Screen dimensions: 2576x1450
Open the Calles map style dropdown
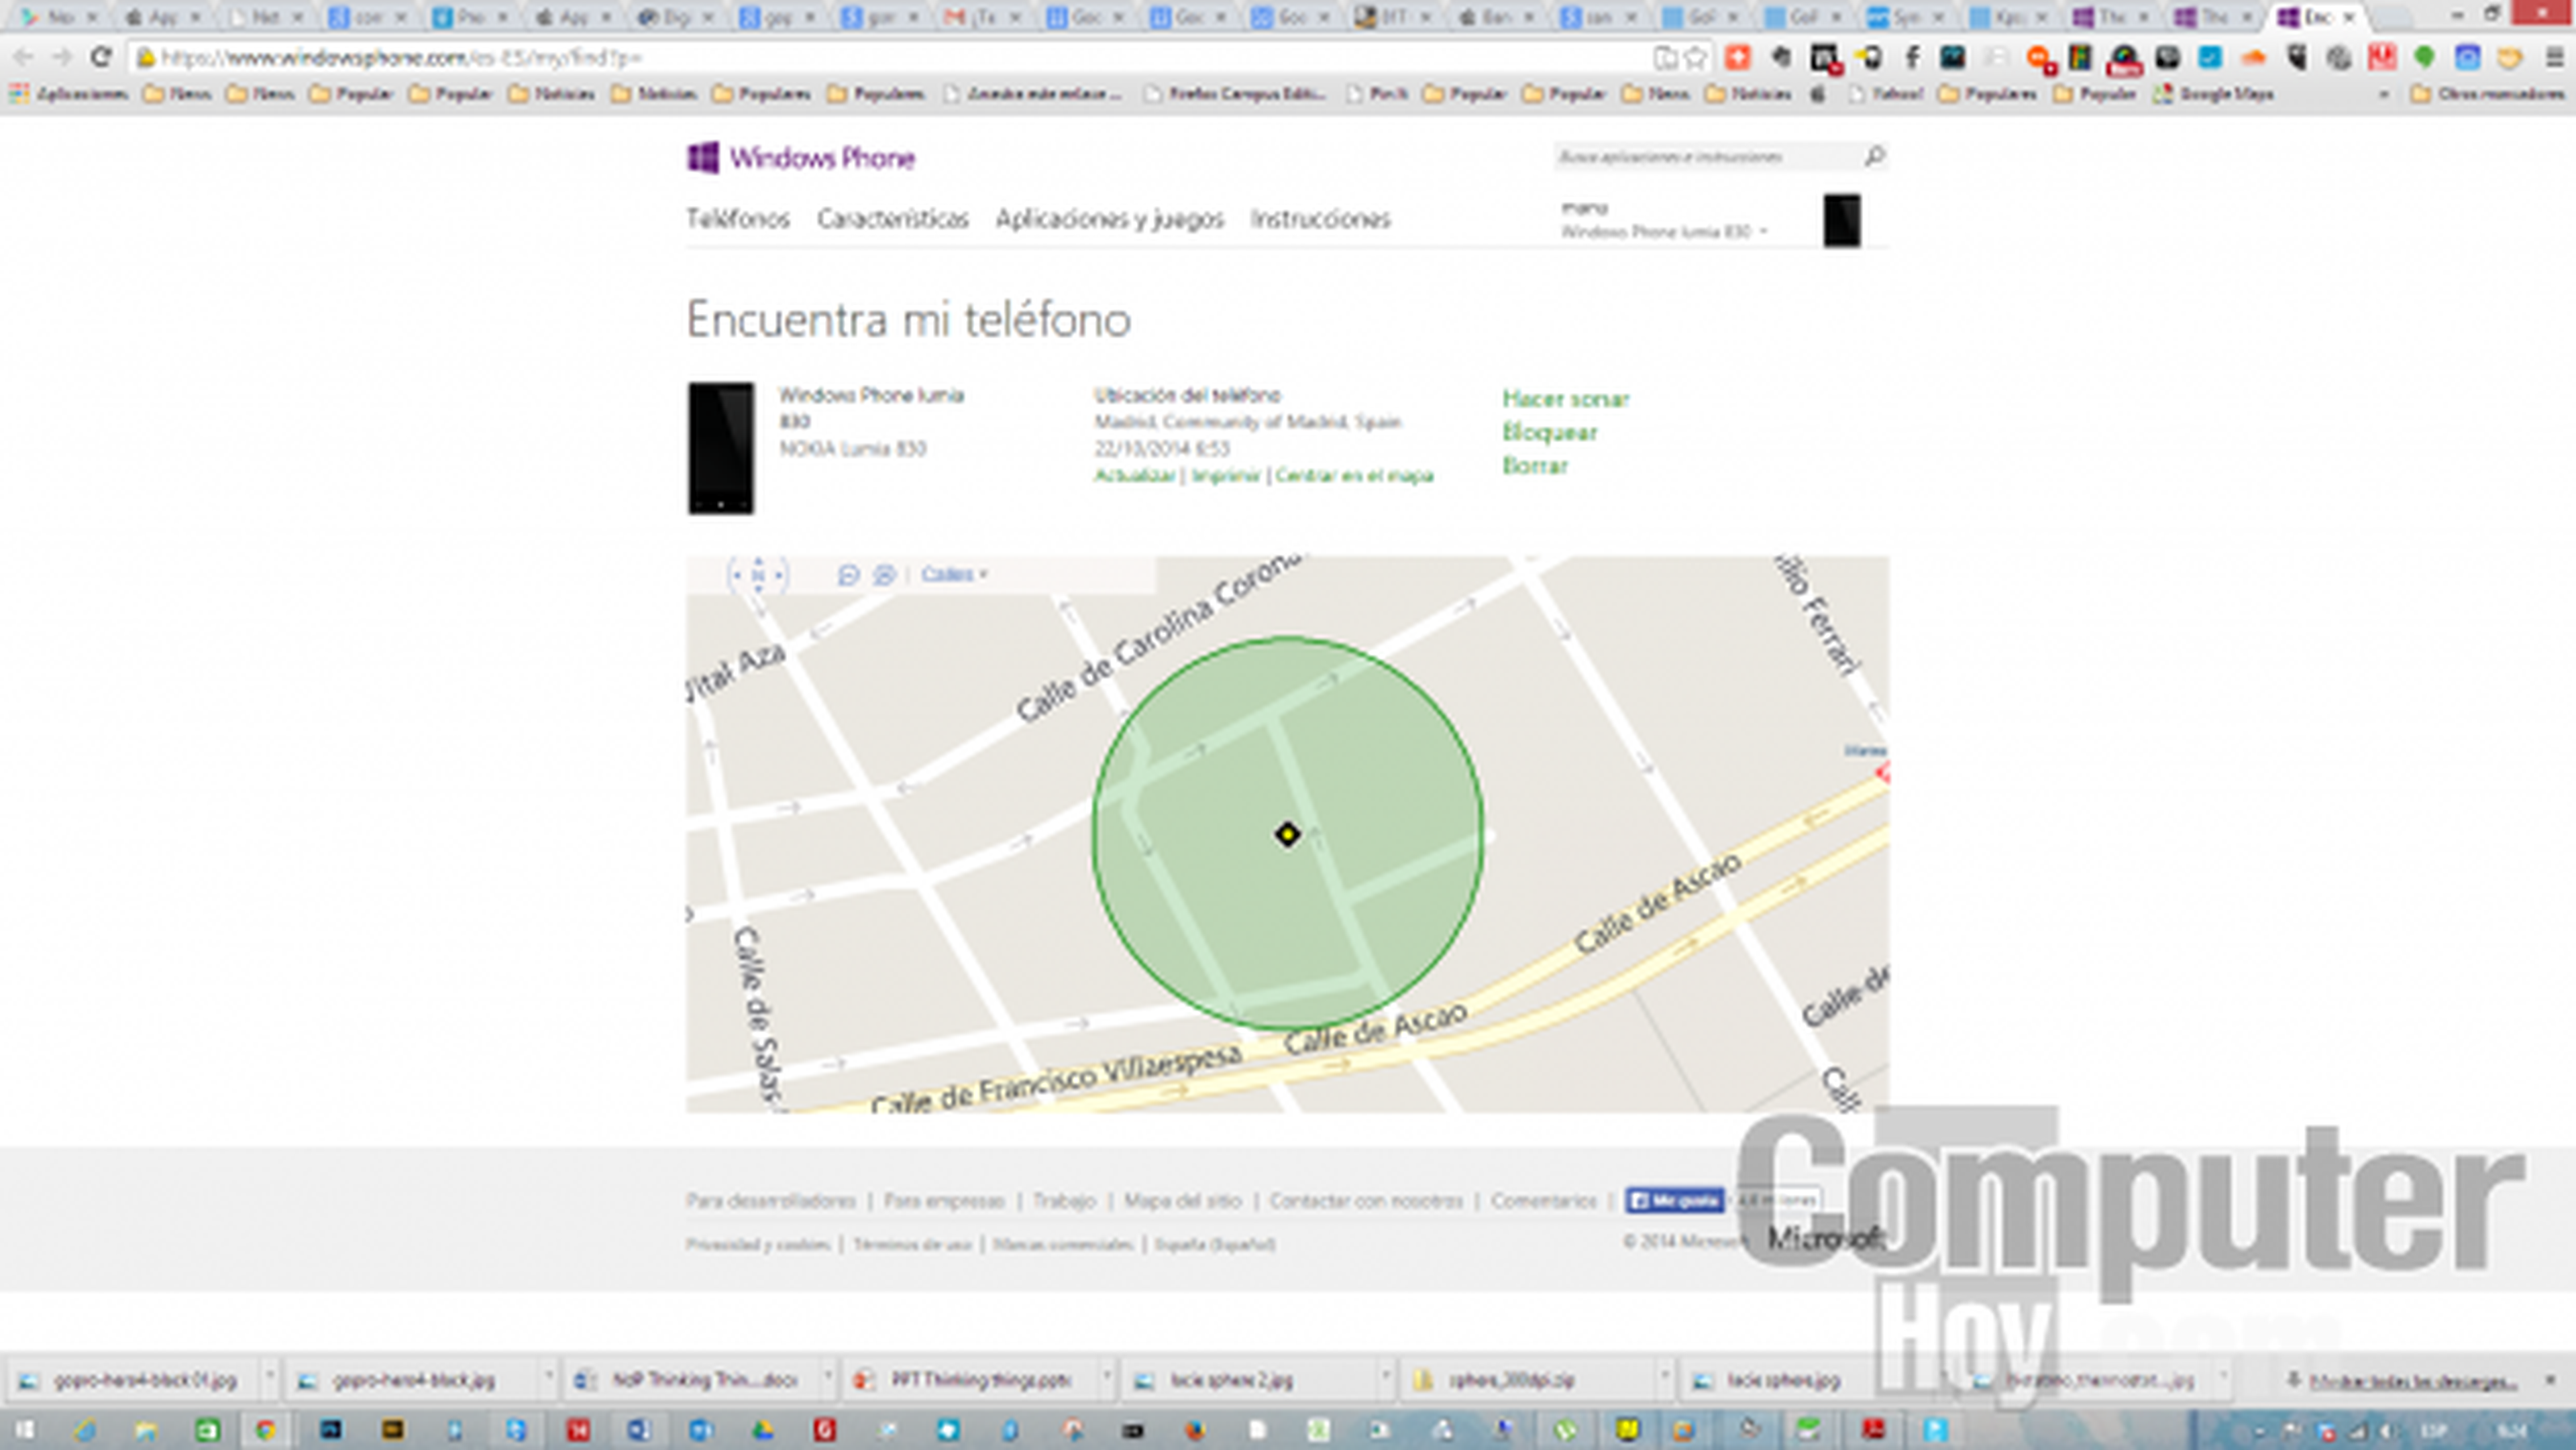pos(954,574)
